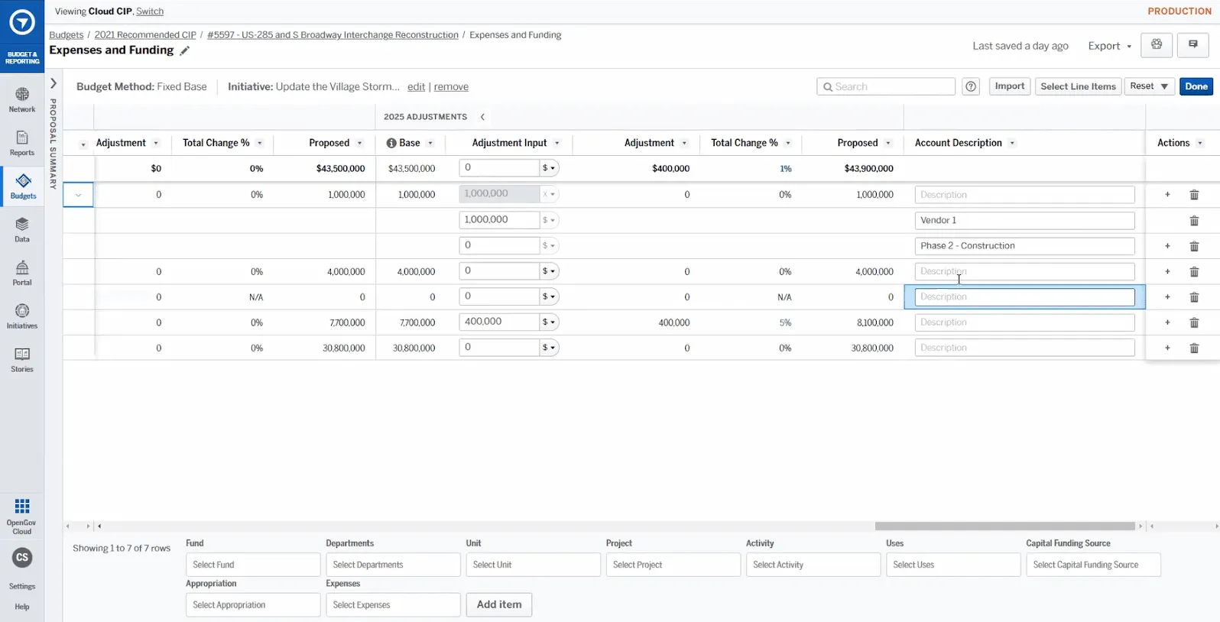Open the Account Description column menu

pyautogui.click(x=1012, y=143)
